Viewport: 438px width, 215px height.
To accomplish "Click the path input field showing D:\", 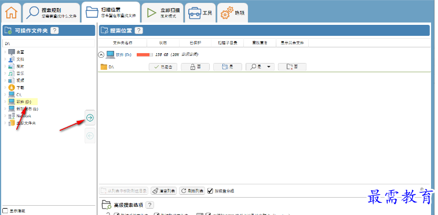I will [x=49, y=43].
